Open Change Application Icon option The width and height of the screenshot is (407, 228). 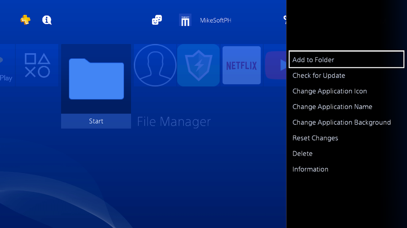330,91
